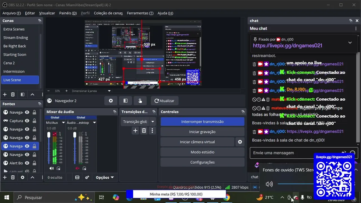Open transition properties three-dot menu

[152, 131]
